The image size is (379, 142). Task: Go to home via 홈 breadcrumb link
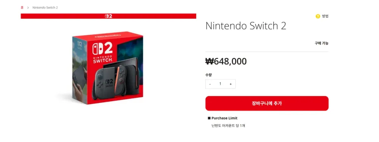22,8
